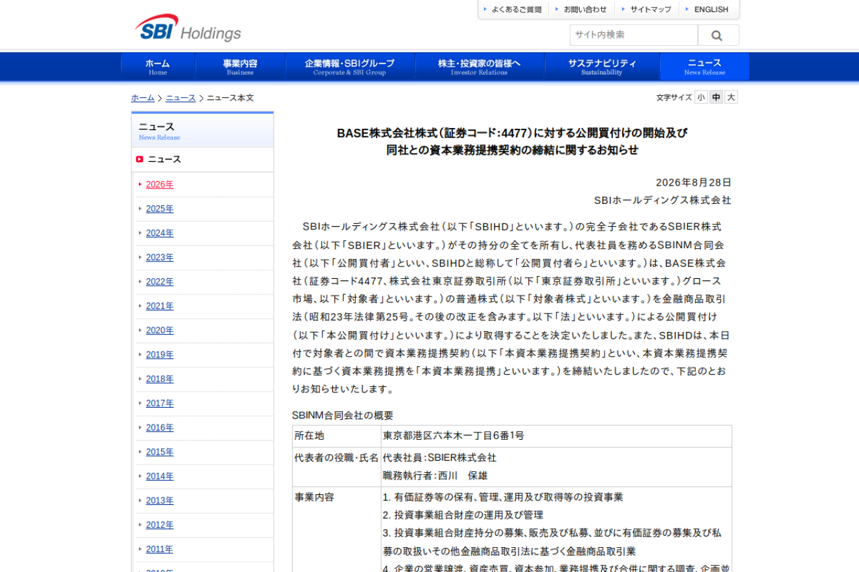The height and width of the screenshot is (572, 859).
Task: Open 2024年 news archive
Action: point(160,233)
